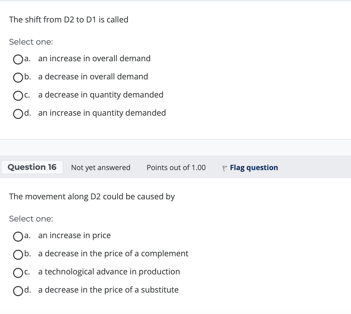Click the question text about shift from D2 to D1
Screen dimensions: 351x314
[69, 20]
